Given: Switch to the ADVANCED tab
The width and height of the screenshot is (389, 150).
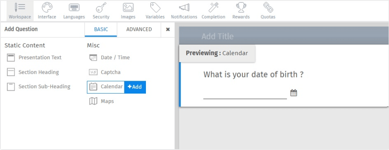Looking at the screenshot, I should tap(139, 29).
